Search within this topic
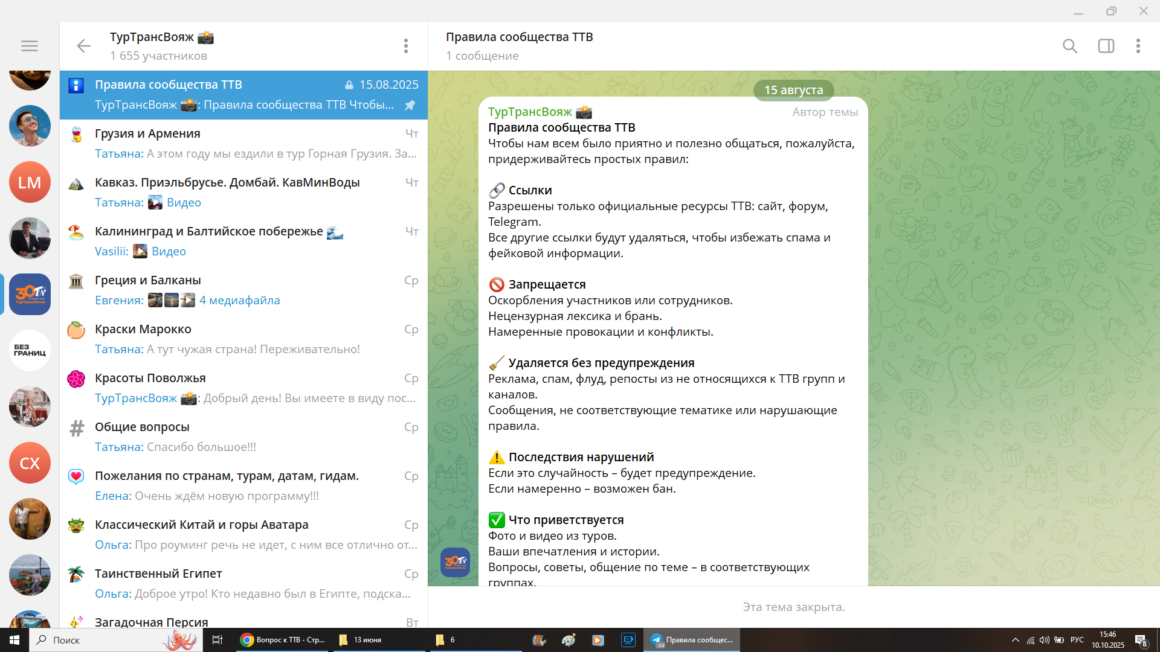This screenshot has width=1160, height=652. click(1070, 46)
